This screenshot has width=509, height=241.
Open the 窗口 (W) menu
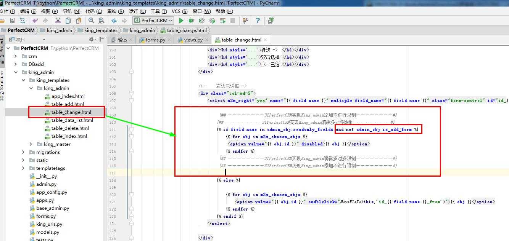click(x=202, y=11)
